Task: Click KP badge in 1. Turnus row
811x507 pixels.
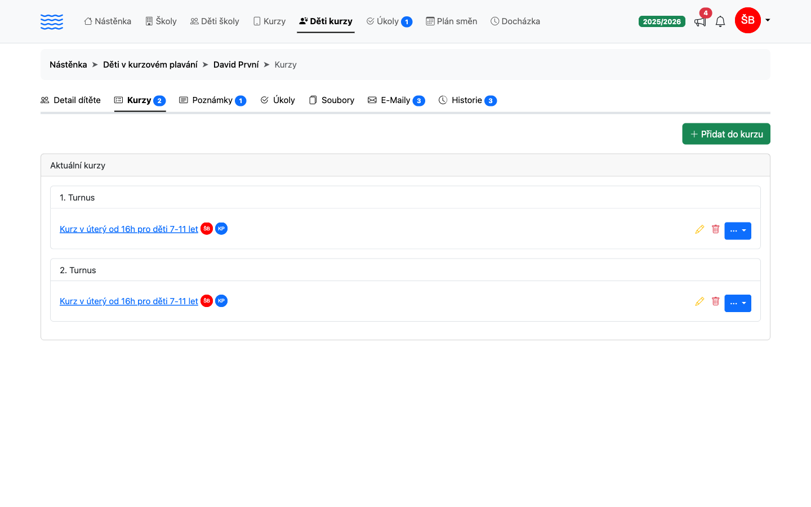Action: (x=221, y=229)
